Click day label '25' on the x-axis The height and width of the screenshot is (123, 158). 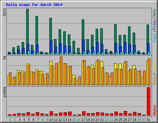(x=120, y=120)
